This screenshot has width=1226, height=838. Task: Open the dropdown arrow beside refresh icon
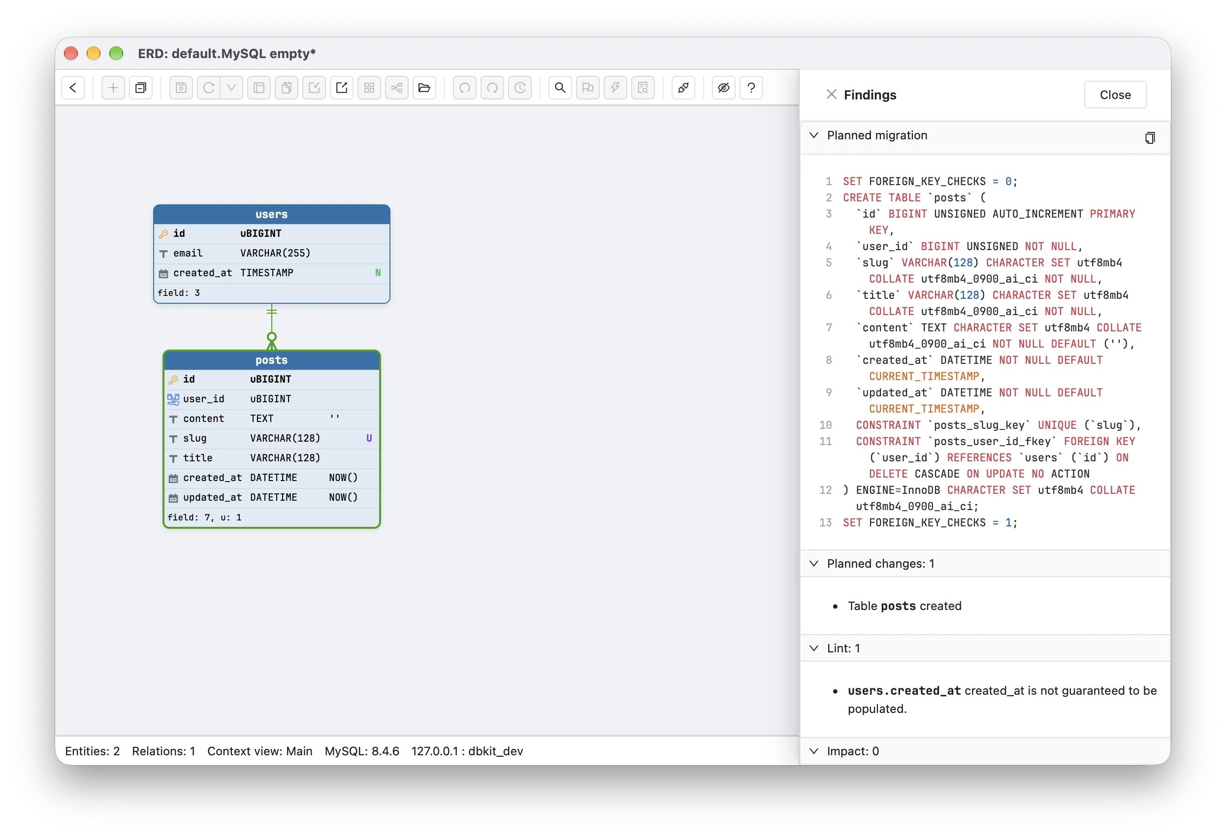[x=231, y=88]
